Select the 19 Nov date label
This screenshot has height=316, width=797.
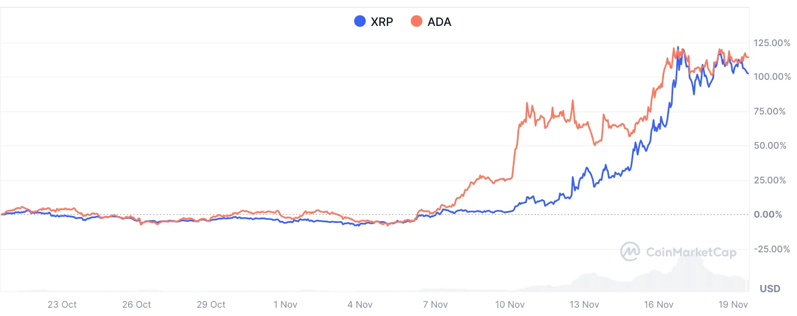coord(732,305)
